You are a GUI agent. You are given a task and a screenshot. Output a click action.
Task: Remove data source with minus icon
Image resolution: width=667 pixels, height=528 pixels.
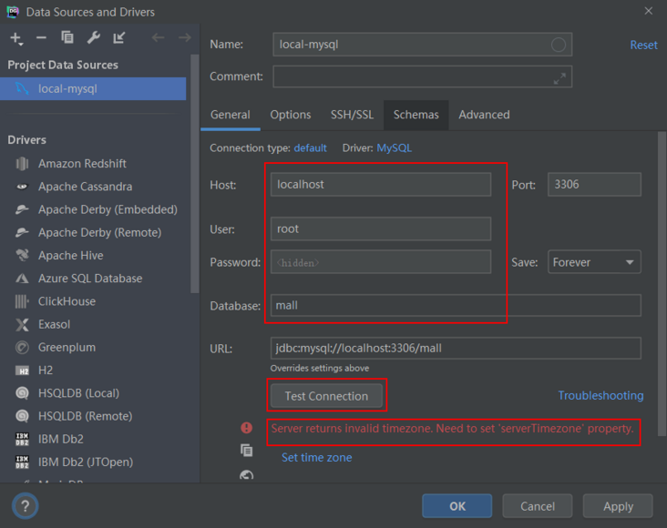[x=41, y=38]
